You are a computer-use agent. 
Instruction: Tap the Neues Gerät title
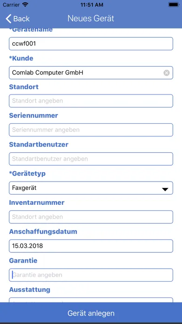click(91, 19)
